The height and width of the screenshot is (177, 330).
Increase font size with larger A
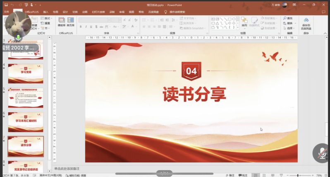click(x=124, y=20)
